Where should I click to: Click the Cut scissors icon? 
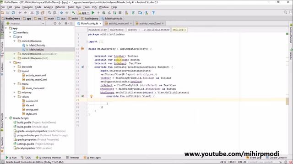[32, 13]
